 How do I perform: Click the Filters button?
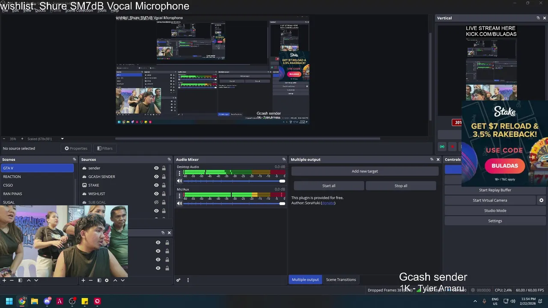point(104,148)
